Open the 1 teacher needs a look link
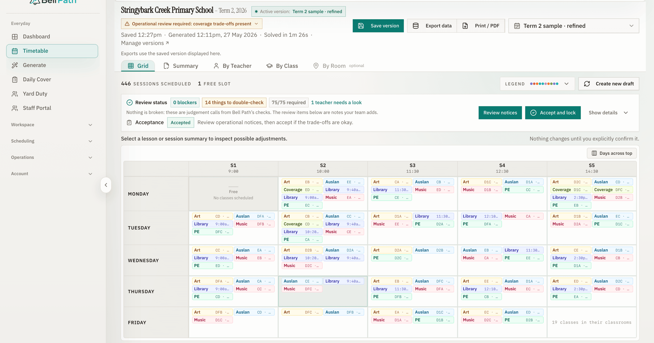Screen dimensions: 654x343 tap(336, 102)
